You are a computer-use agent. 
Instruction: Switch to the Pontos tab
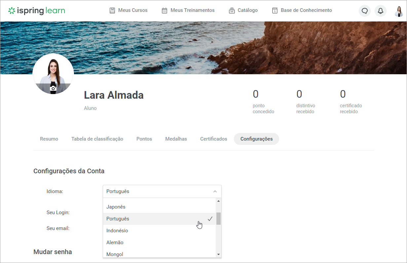(x=144, y=139)
